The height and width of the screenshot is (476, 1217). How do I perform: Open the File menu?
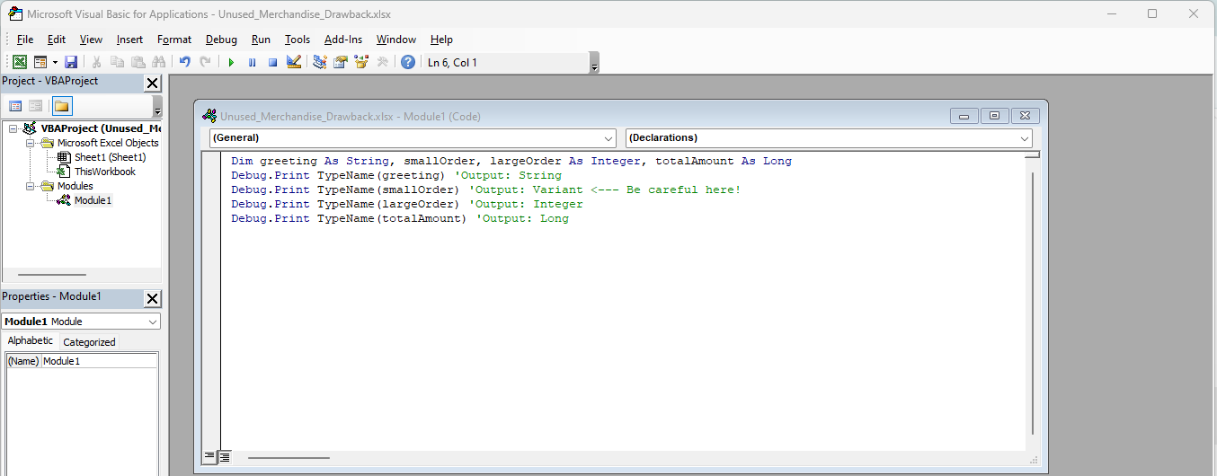25,40
